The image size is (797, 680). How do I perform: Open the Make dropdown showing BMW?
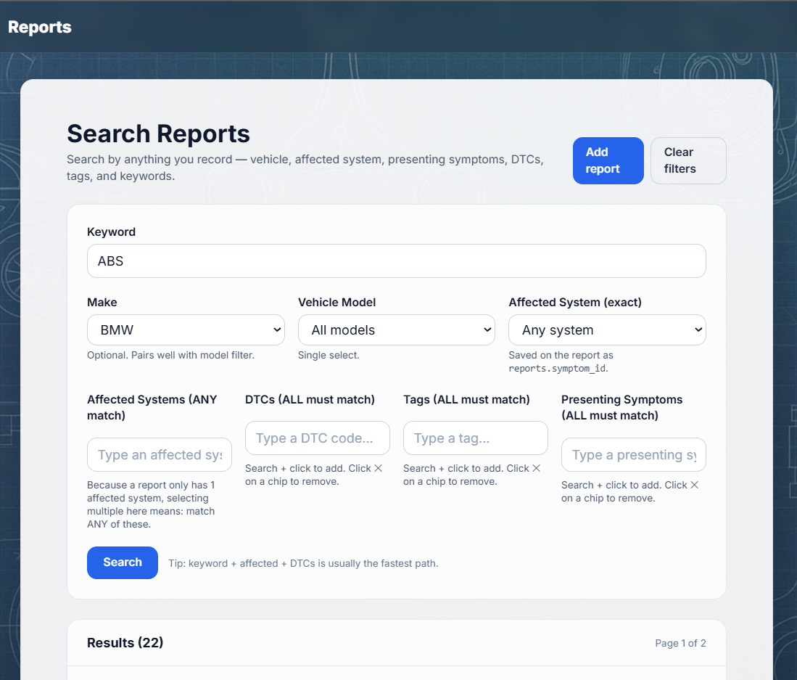186,329
